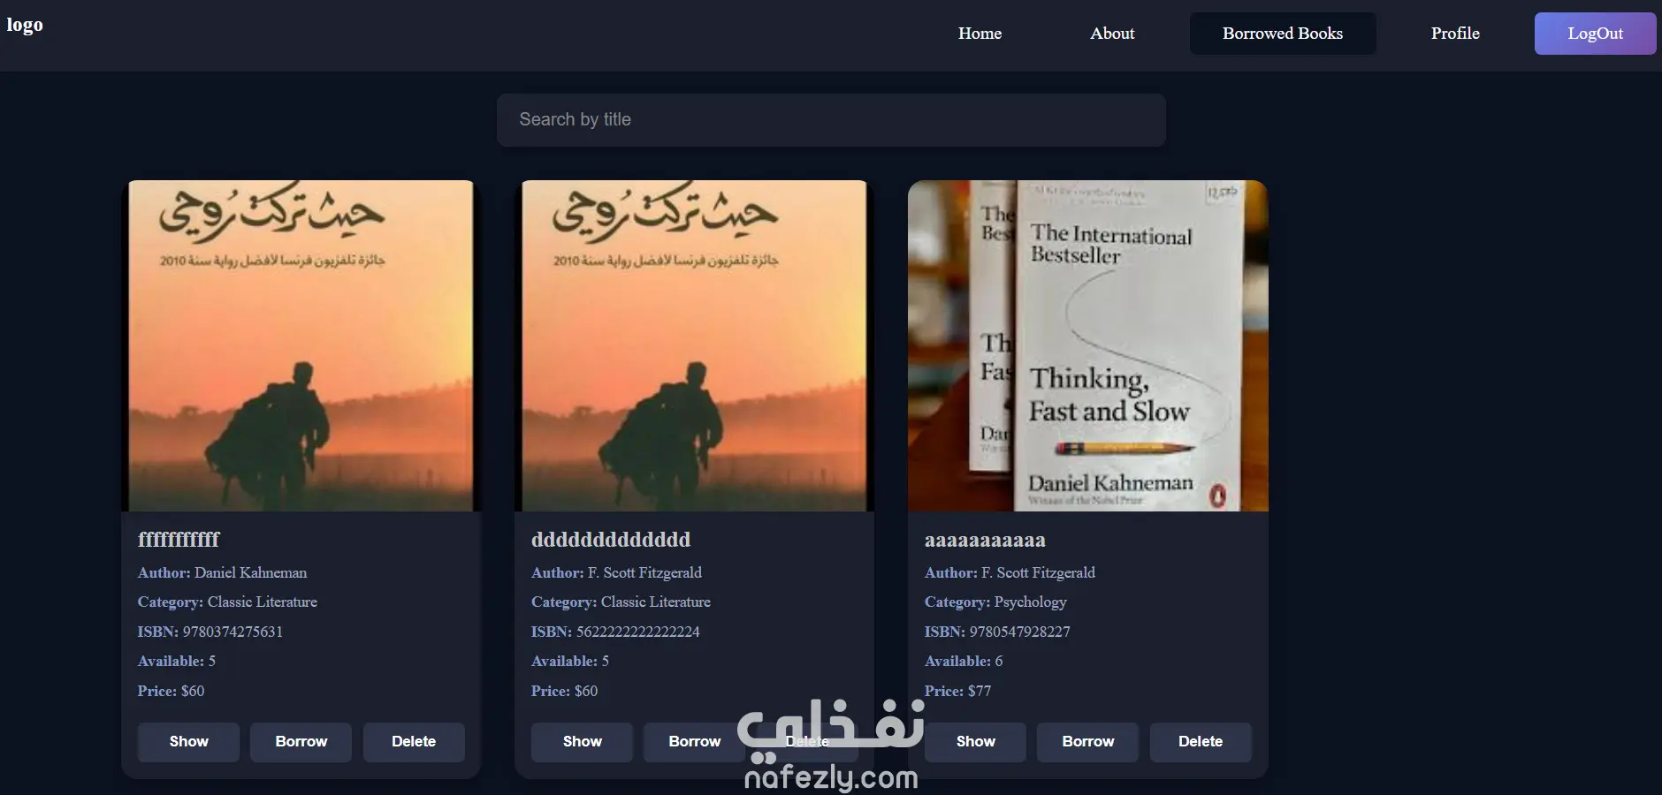Click the author line on the aaaaaaaaaaa card

pos(1010,572)
